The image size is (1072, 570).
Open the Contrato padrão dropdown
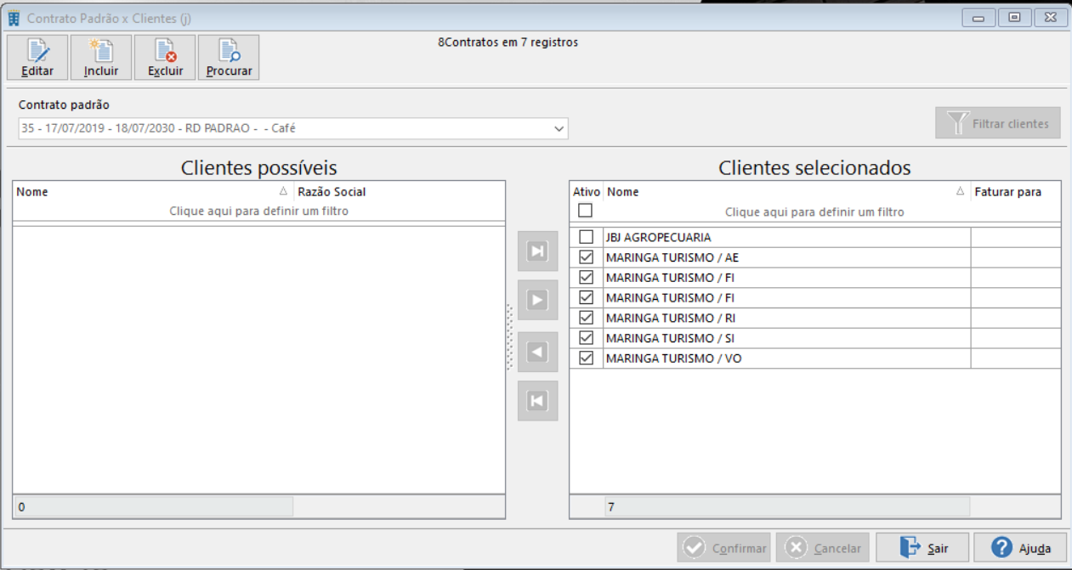click(559, 129)
